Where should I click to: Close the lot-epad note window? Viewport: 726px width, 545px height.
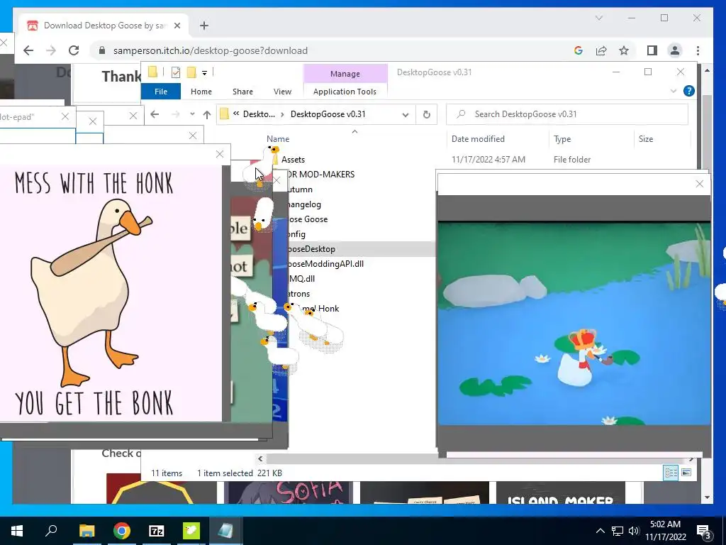coord(65,117)
